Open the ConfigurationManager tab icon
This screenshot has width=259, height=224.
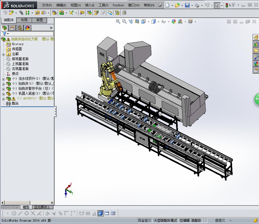pyautogui.click(x=20, y=28)
